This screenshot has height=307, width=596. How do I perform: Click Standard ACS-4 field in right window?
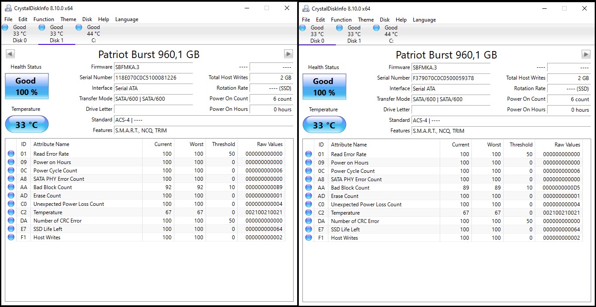501,121
